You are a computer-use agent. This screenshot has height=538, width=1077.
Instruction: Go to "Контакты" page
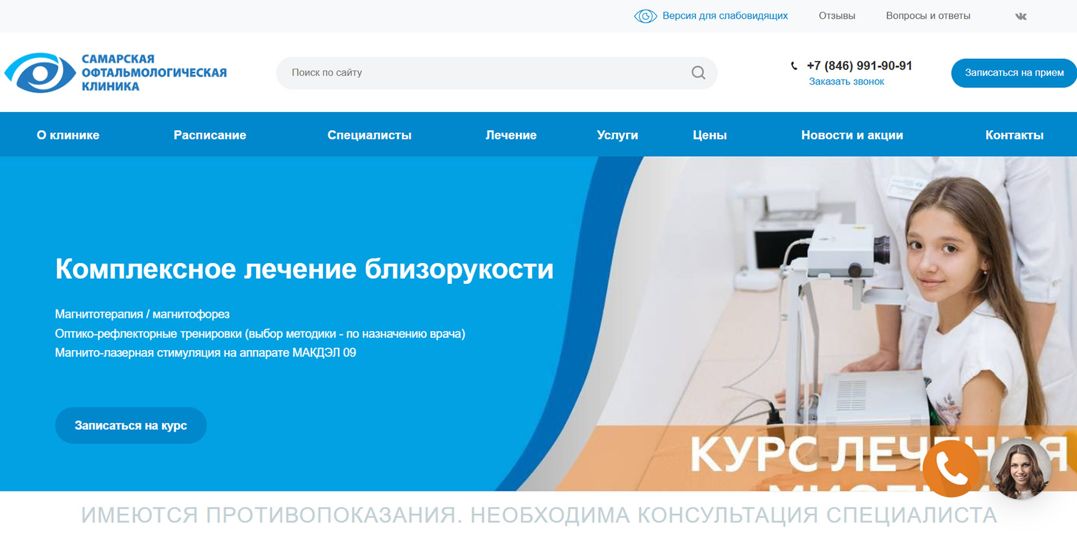point(1014,135)
